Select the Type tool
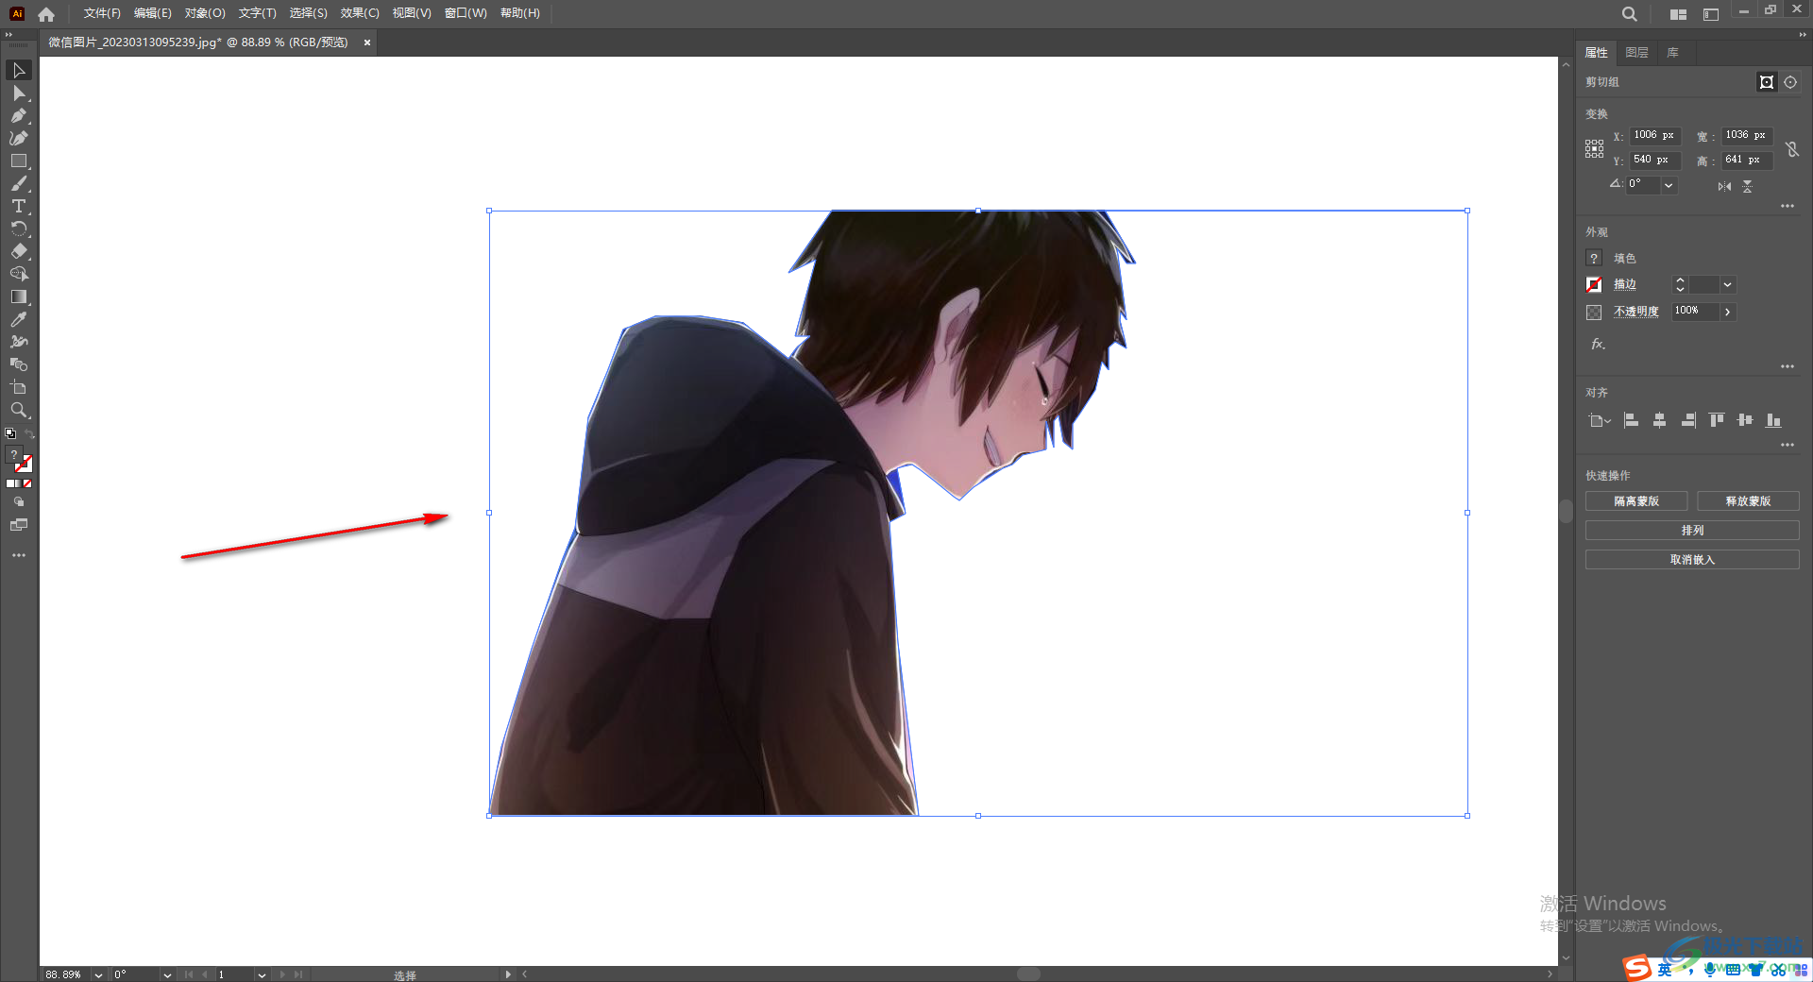 coord(18,207)
